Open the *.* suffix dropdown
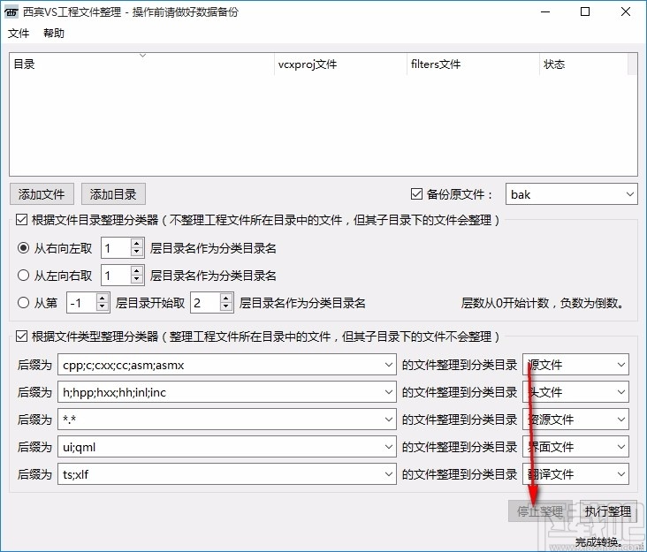The width and height of the screenshot is (647, 552). [x=227, y=420]
